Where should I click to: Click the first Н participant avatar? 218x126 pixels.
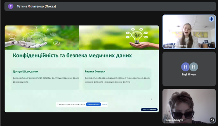click(x=185, y=67)
